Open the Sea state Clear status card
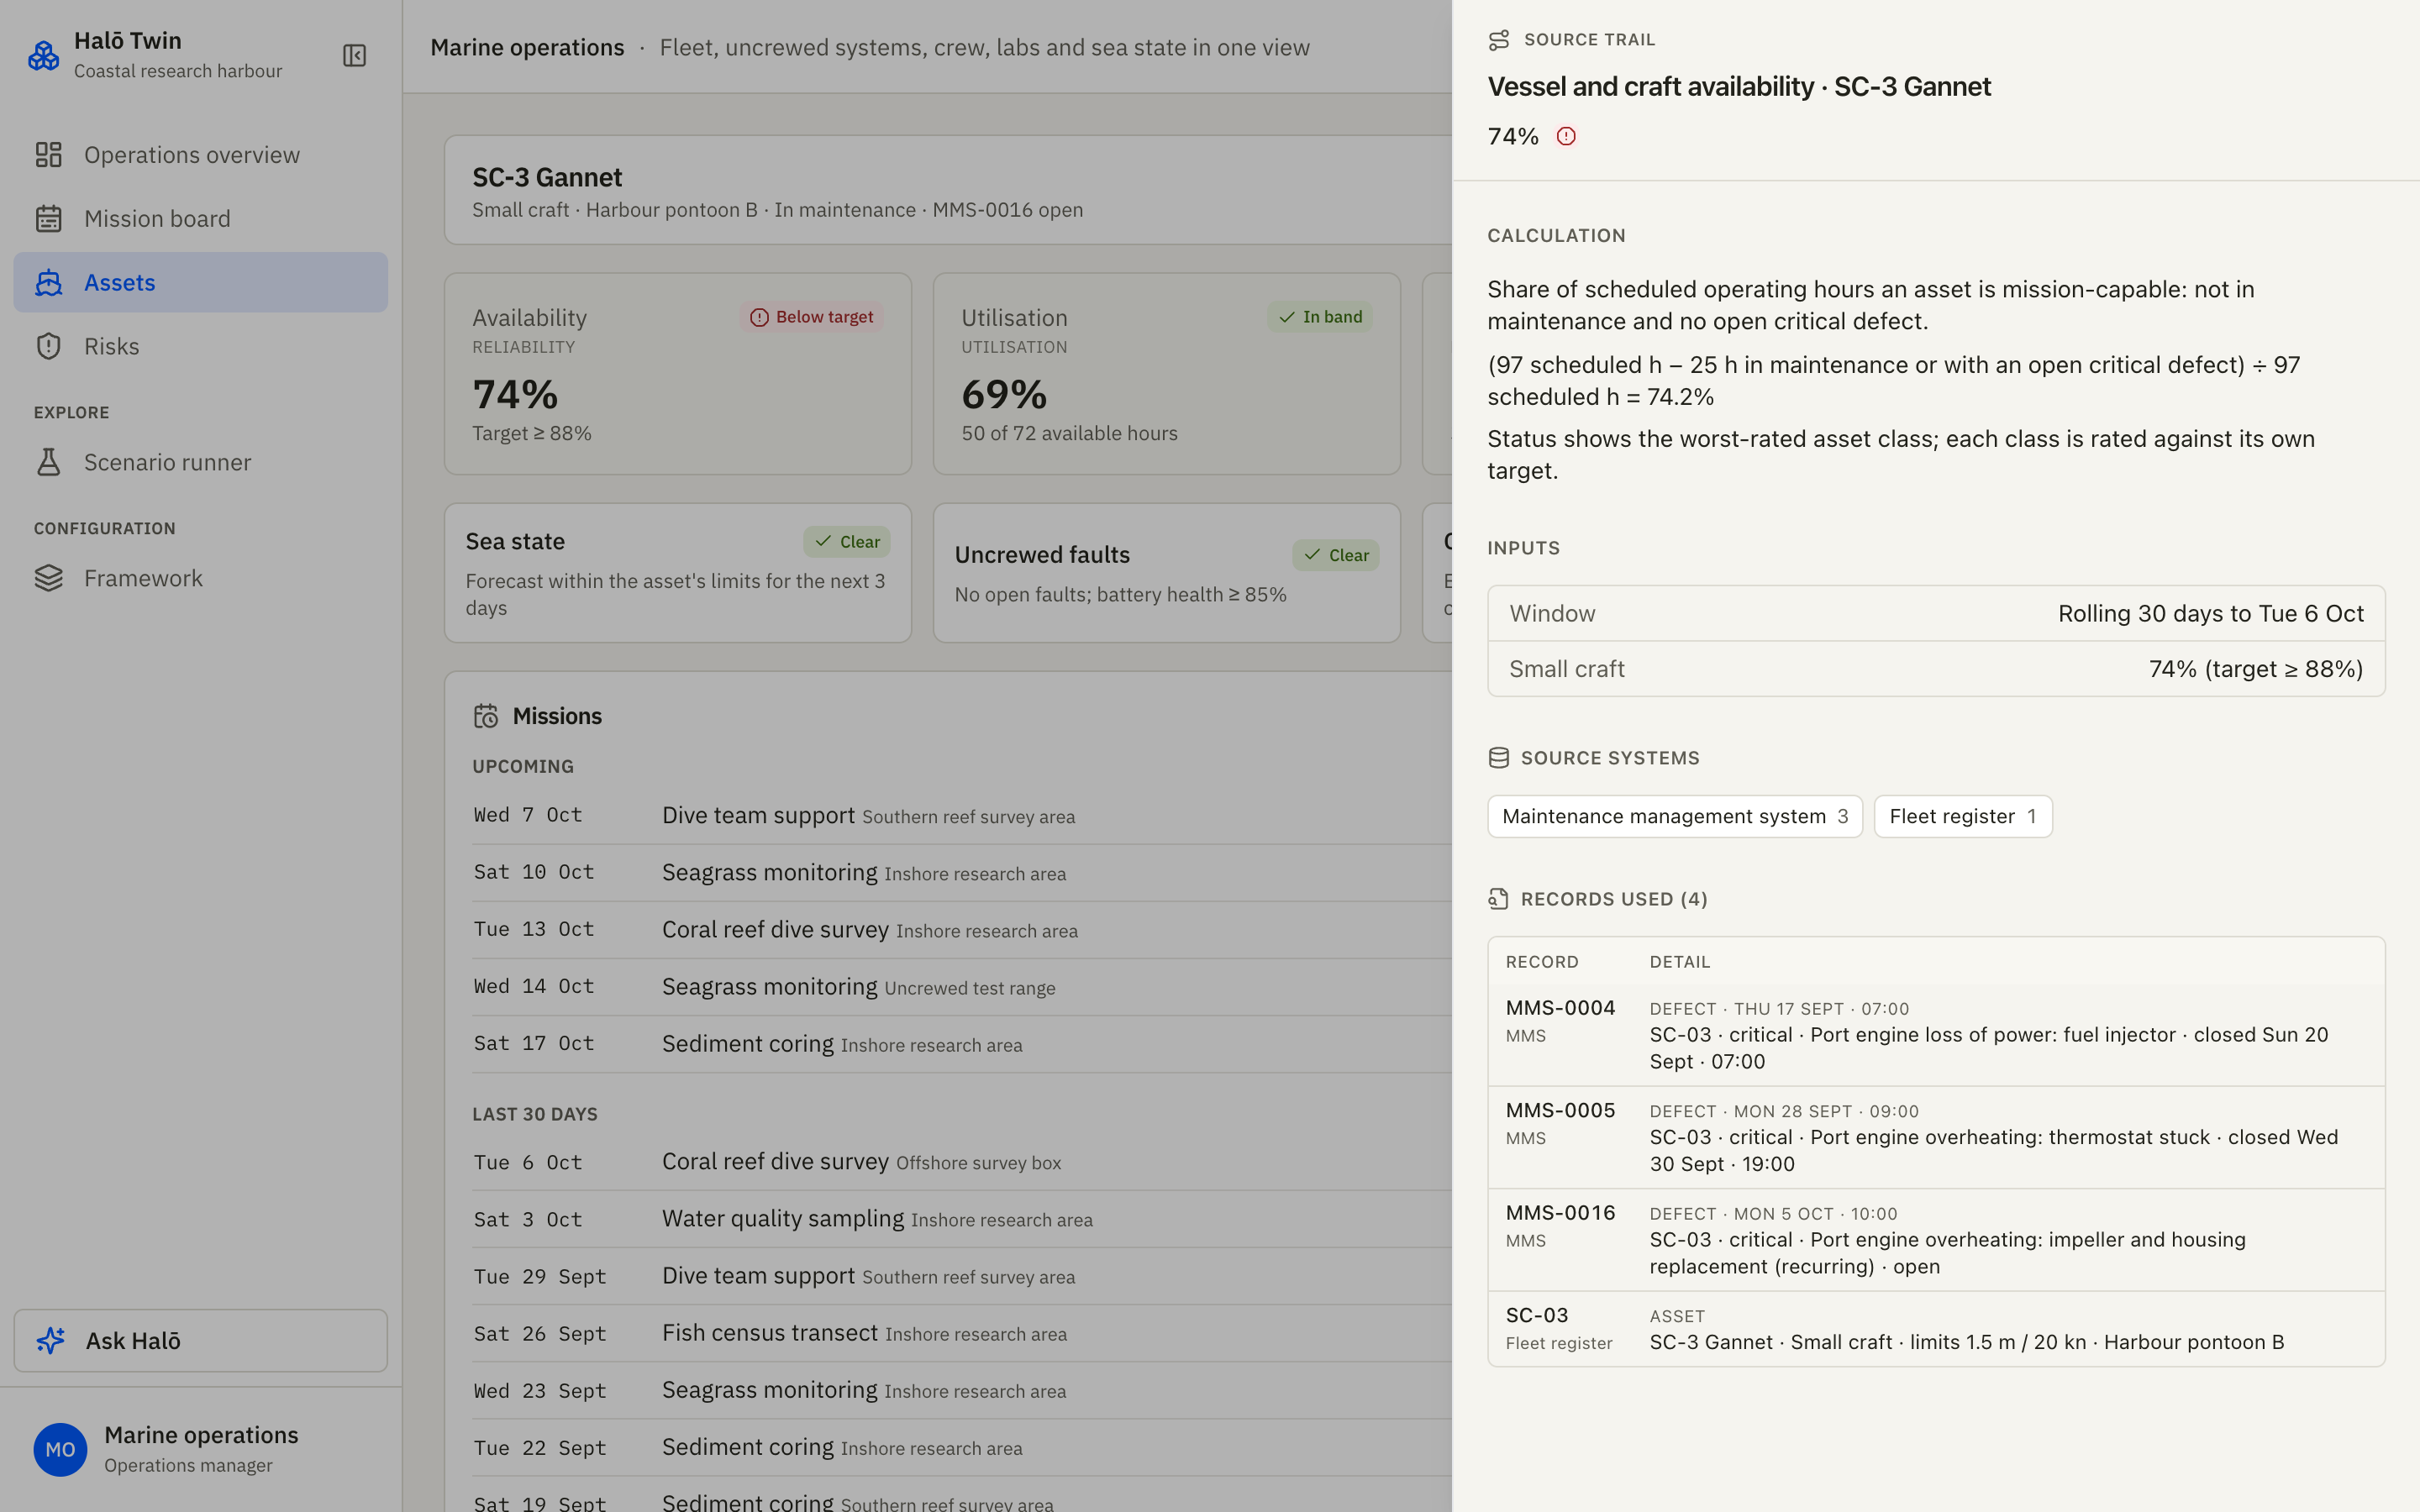 pyautogui.click(x=678, y=573)
